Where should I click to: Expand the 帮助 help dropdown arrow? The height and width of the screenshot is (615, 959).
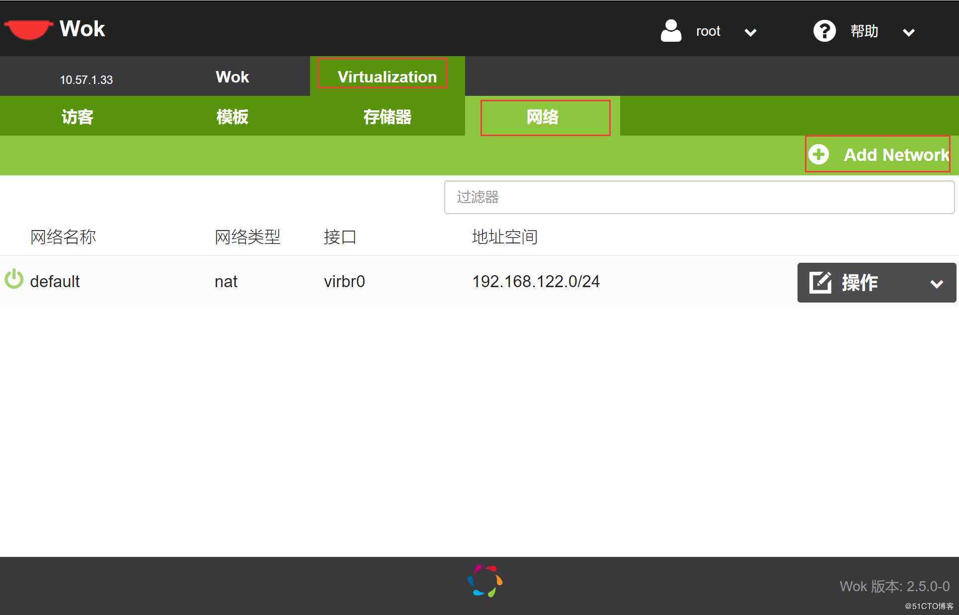click(x=909, y=33)
